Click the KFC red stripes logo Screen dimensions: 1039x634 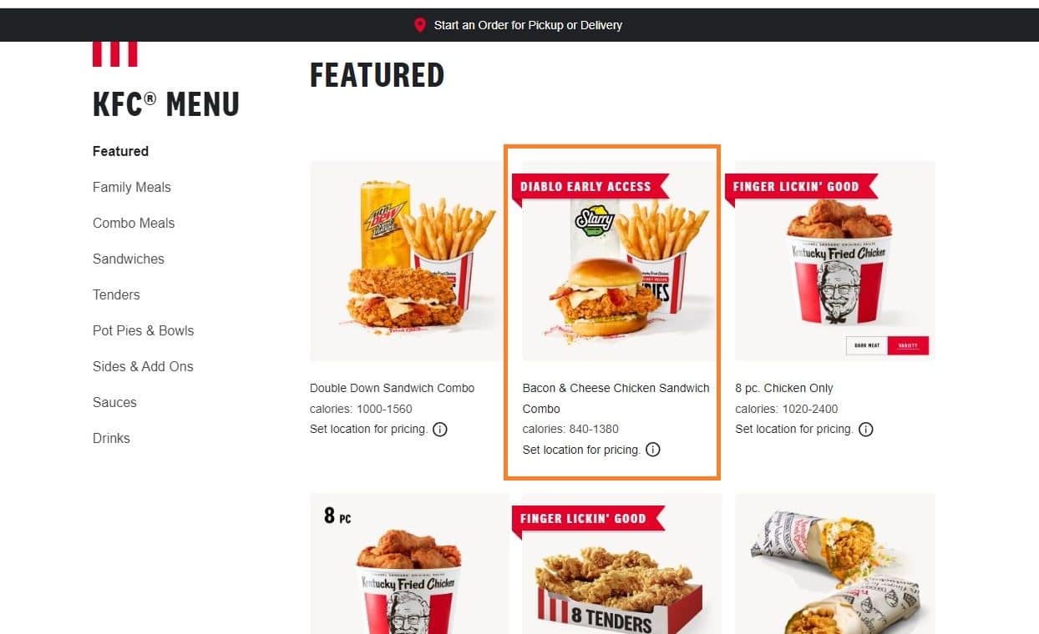point(114,54)
